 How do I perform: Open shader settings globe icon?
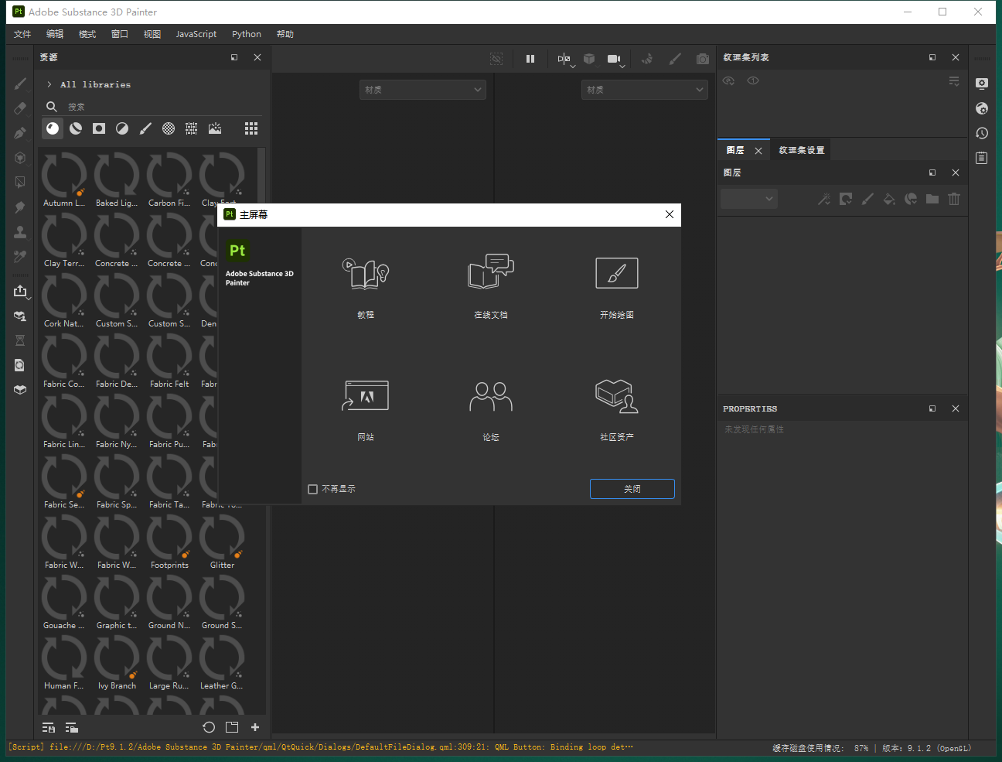coord(982,108)
